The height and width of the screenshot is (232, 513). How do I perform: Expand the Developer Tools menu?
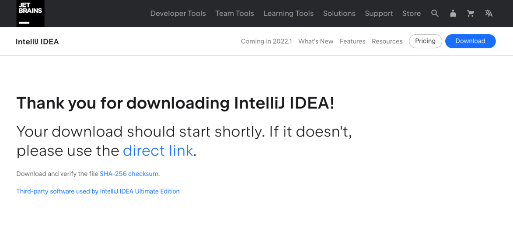tap(178, 14)
